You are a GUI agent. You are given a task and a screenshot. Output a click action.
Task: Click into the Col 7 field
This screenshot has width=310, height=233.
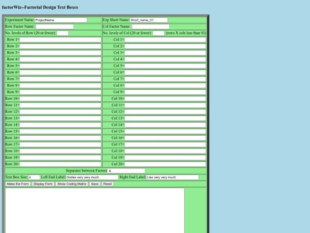pyautogui.click(x=165, y=79)
